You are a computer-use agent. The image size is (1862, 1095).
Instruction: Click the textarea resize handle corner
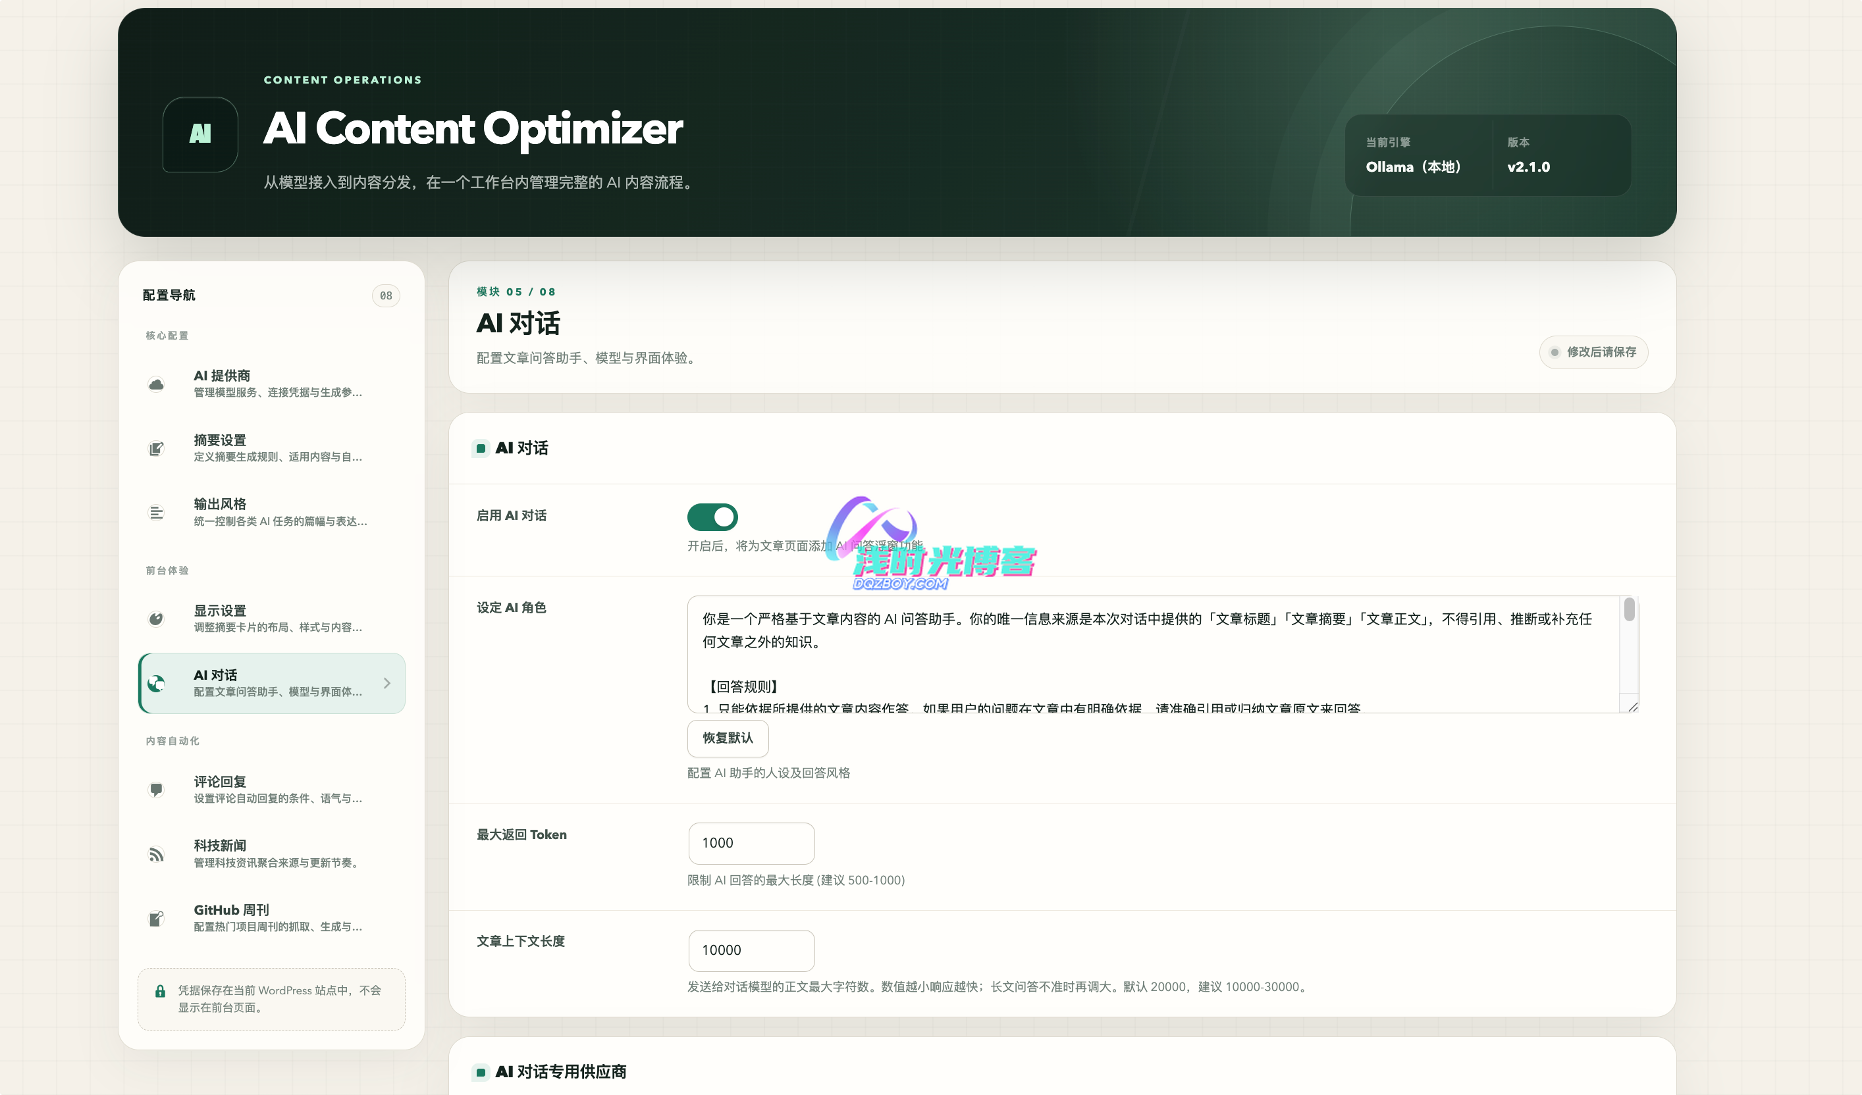coord(1632,707)
